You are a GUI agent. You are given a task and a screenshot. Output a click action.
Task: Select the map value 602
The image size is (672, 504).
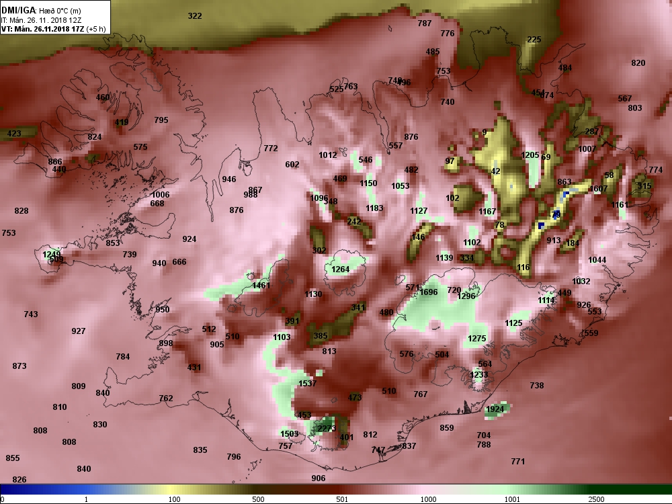click(x=292, y=165)
